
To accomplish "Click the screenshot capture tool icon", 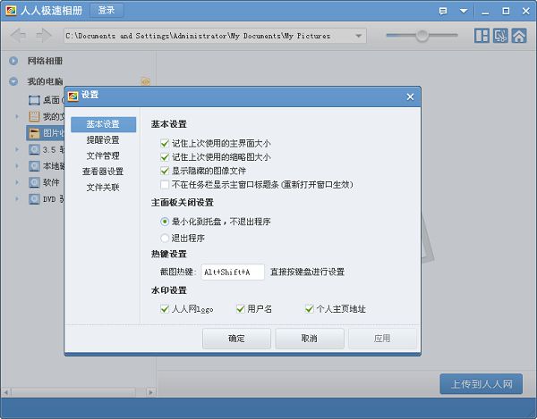I will (x=500, y=36).
